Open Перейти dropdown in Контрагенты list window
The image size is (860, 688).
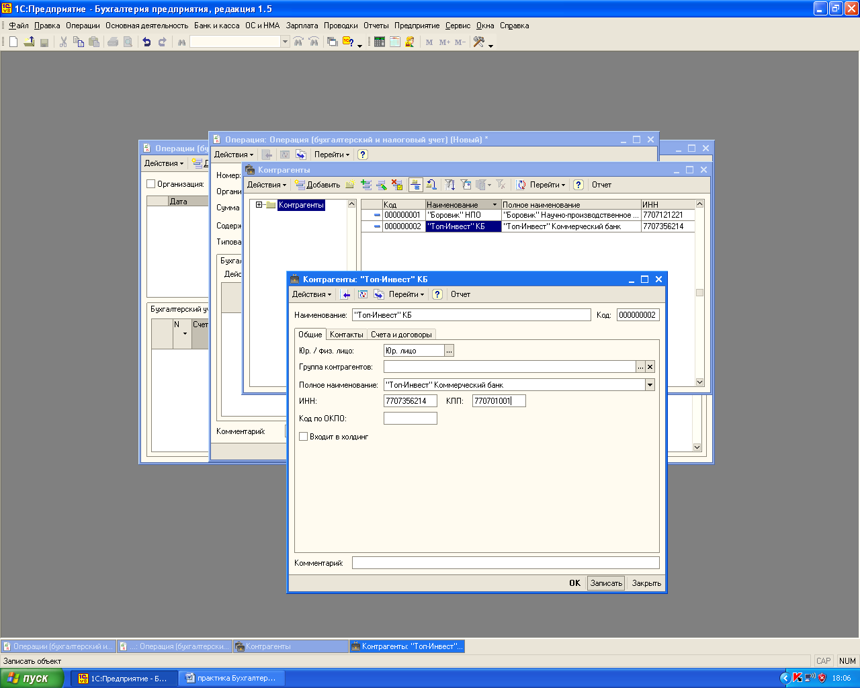click(x=548, y=185)
